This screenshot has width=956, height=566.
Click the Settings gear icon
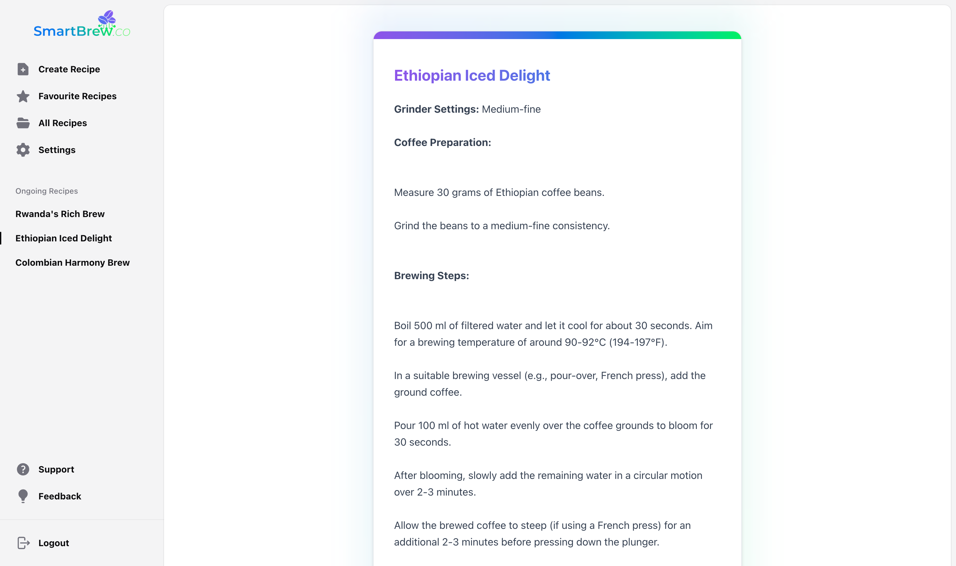point(23,150)
